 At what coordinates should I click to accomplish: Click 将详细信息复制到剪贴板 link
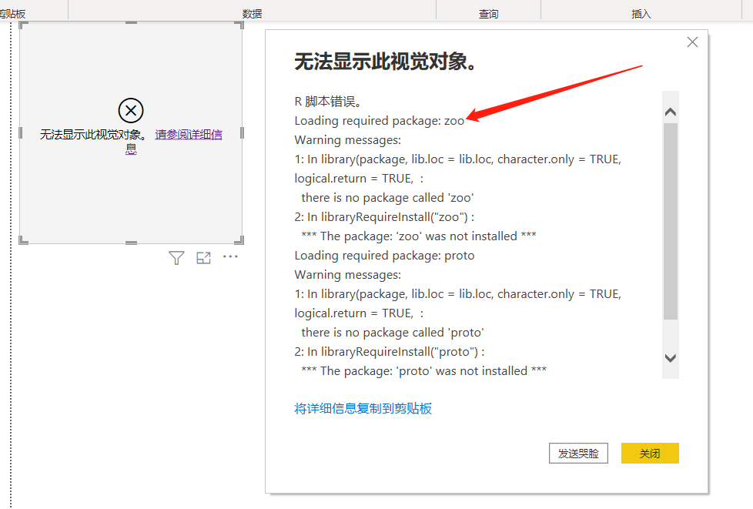(x=363, y=408)
